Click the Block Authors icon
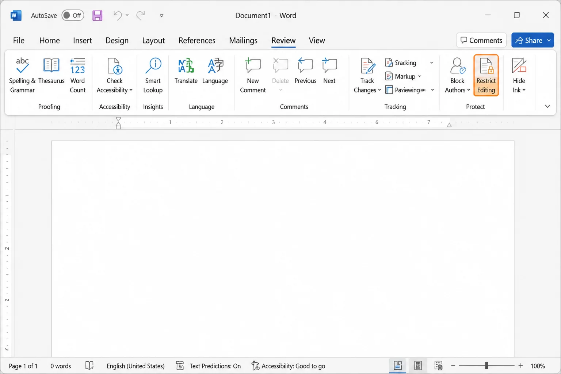 point(457,66)
